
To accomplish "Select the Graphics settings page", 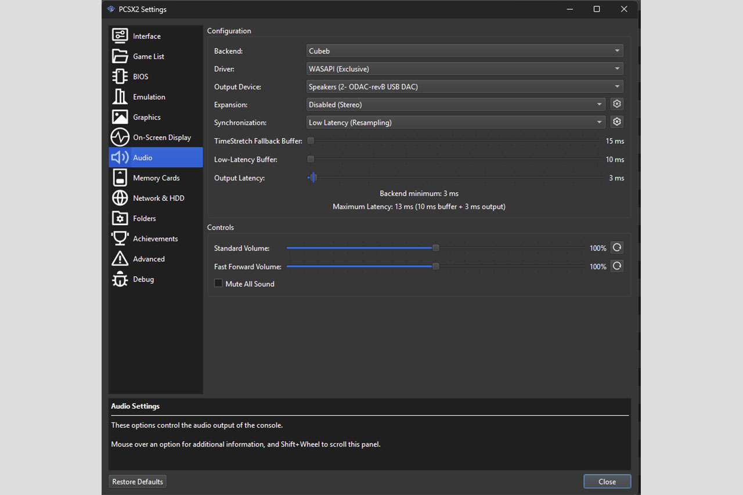I will [156, 117].
